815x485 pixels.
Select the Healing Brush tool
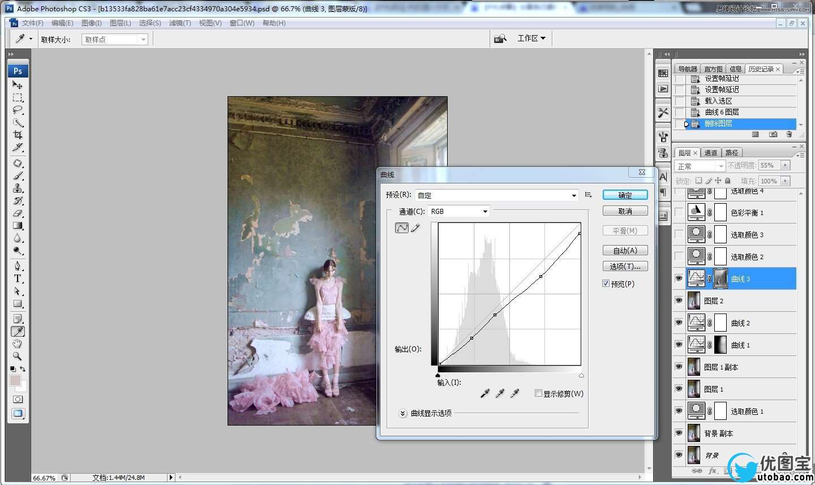tap(18, 163)
